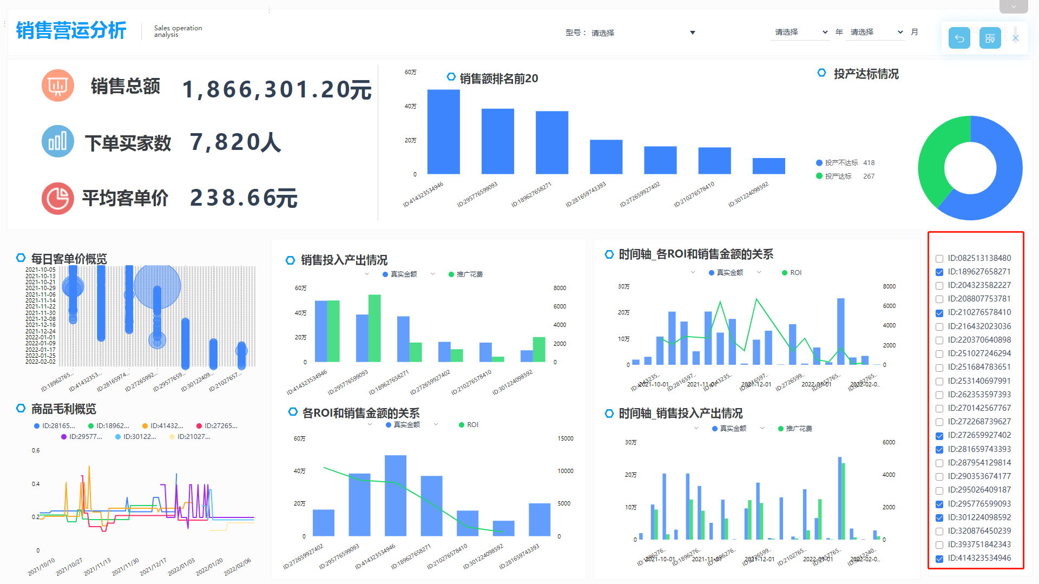The image size is (1039, 584).
Task: Click chevron before 真实金额 in 各ROI和销售金额的关系 legend
Action: point(370,424)
